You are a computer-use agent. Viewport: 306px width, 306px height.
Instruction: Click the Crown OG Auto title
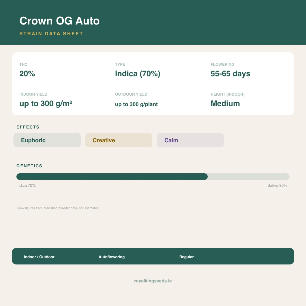click(x=59, y=21)
